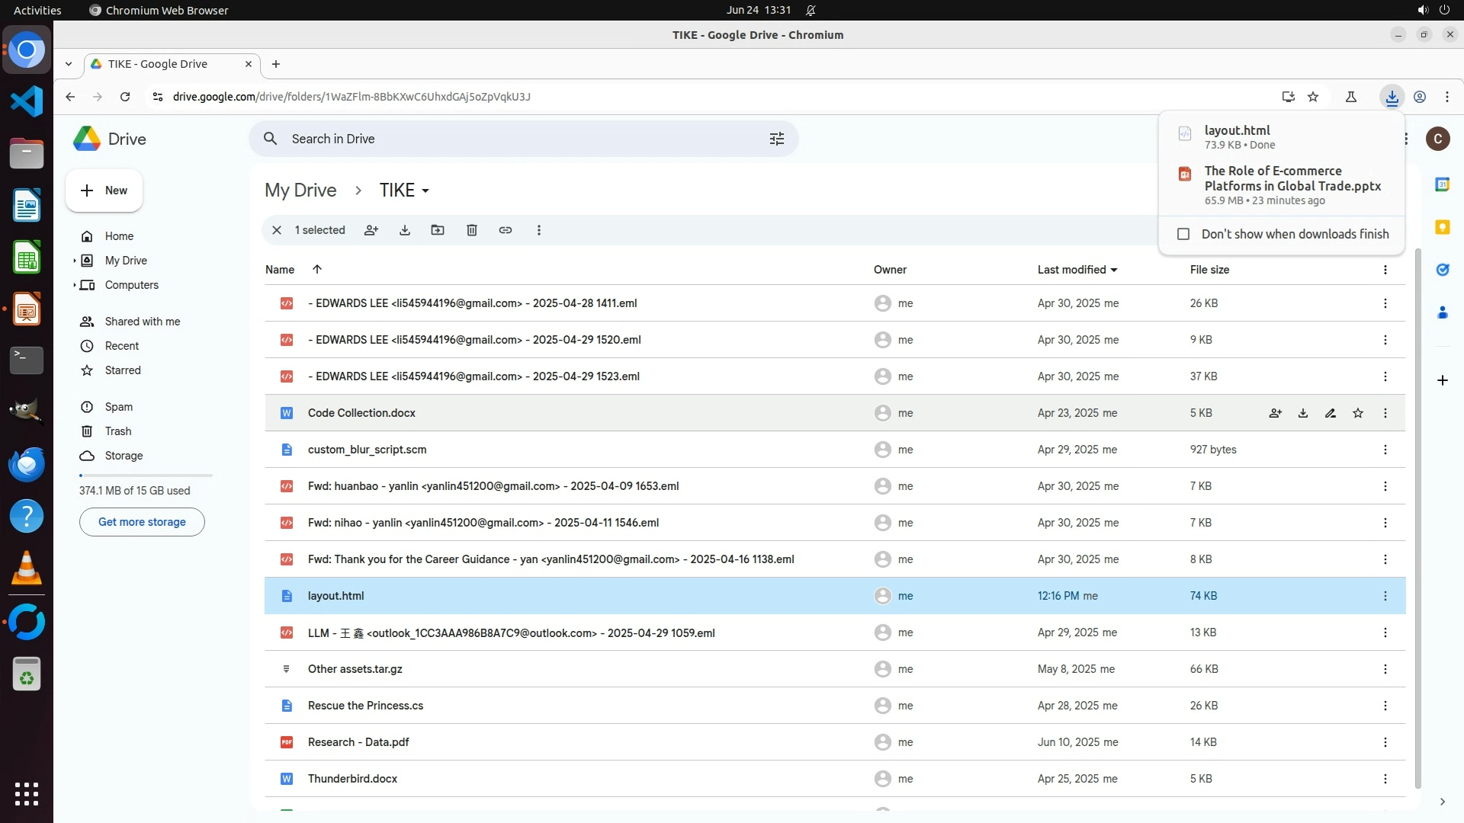Click the New button
The width and height of the screenshot is (1464, 823).
coord(104,191)
